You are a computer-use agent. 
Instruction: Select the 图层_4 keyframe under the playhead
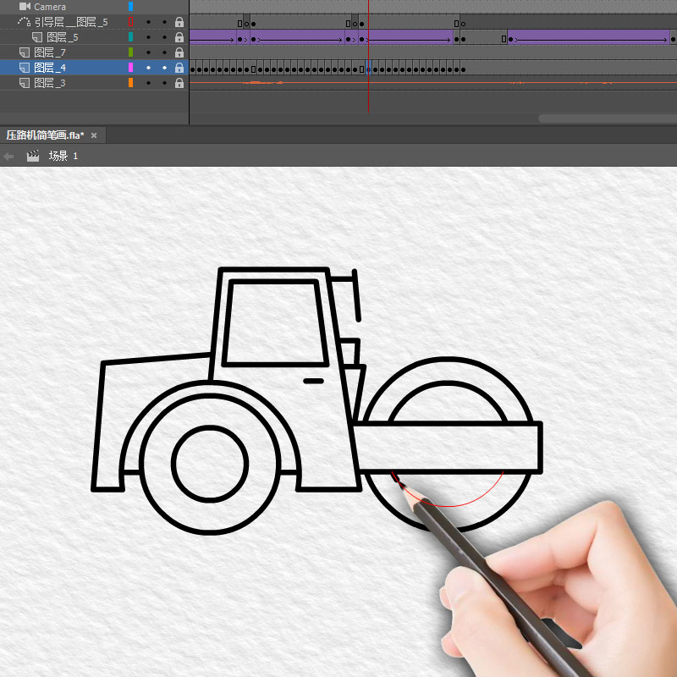[x=368, y=68]
